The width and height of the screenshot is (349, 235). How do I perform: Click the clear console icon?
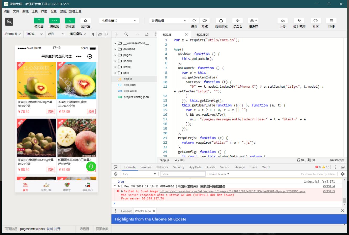[116, 174]
